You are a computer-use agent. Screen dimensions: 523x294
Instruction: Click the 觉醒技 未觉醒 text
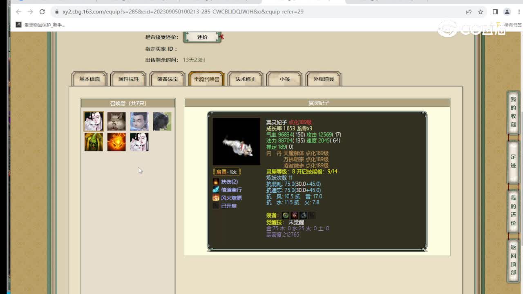point(285,223)
